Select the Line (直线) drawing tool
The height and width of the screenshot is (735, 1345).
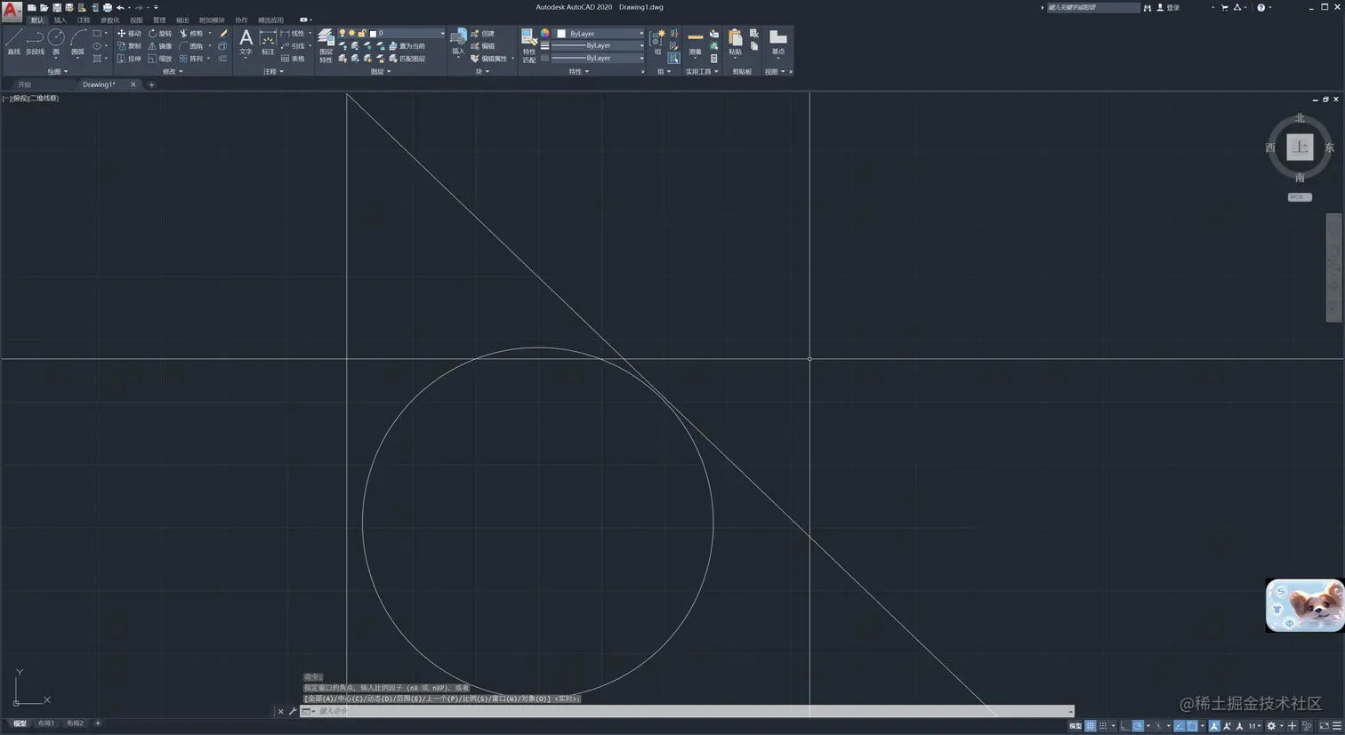point(13,41)
